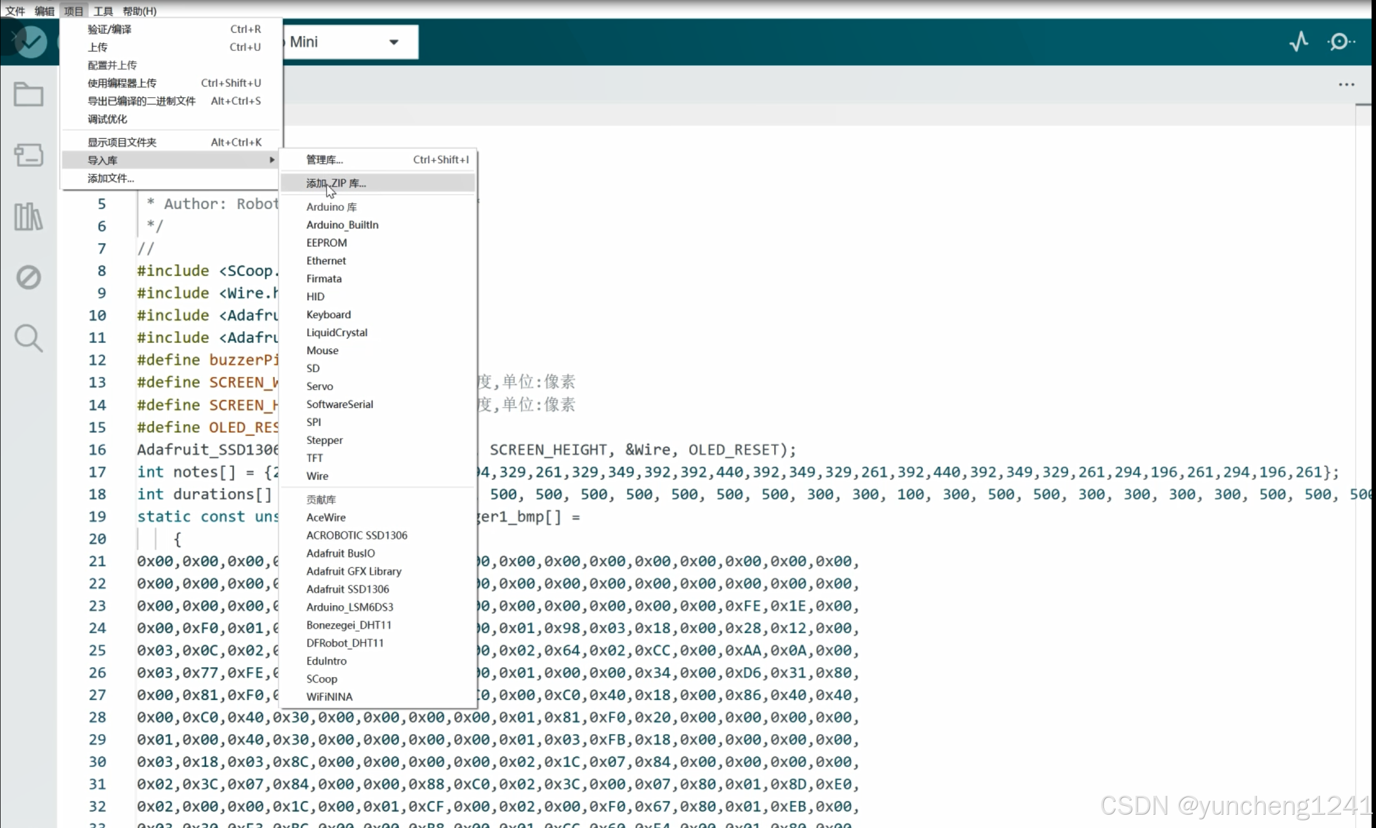Image resolution: width=1376 pixels, height=828 pixels.
Task: Expand the 导入库 submenu arrow
Action: [272, 160]
